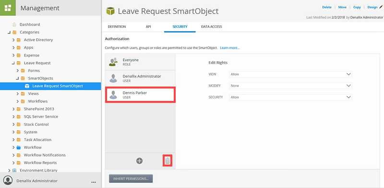Click the Environment Library icon
Viewport: 384px width, 188px height.
[14, 170]
